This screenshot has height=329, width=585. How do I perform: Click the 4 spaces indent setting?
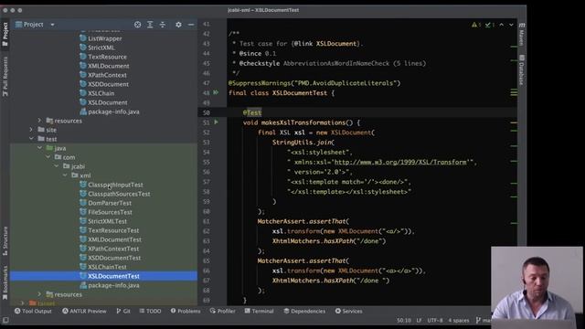click(x=459, y=321)
